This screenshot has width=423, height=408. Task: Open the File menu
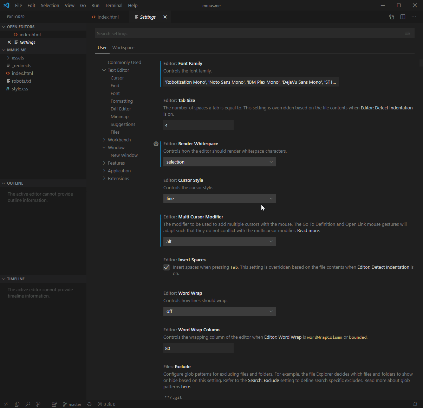click(x=19, y=5)
